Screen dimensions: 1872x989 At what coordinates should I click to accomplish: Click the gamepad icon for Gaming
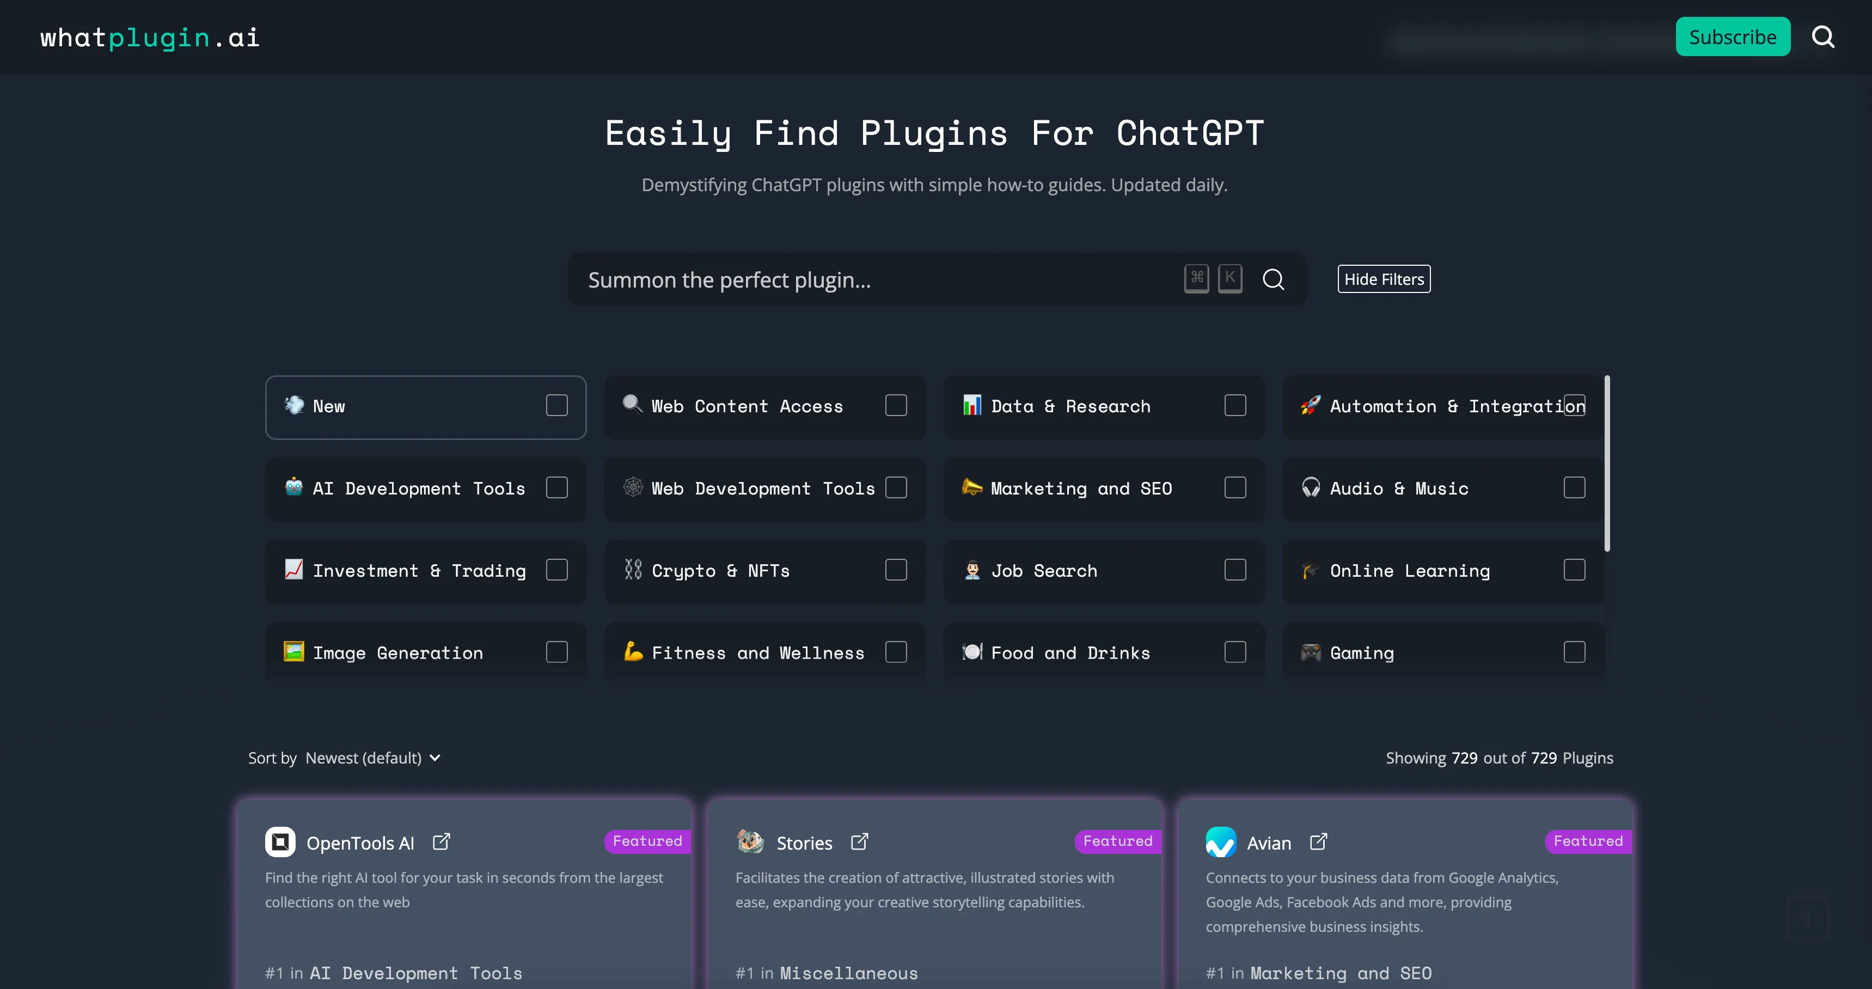tap(1310, 652)
